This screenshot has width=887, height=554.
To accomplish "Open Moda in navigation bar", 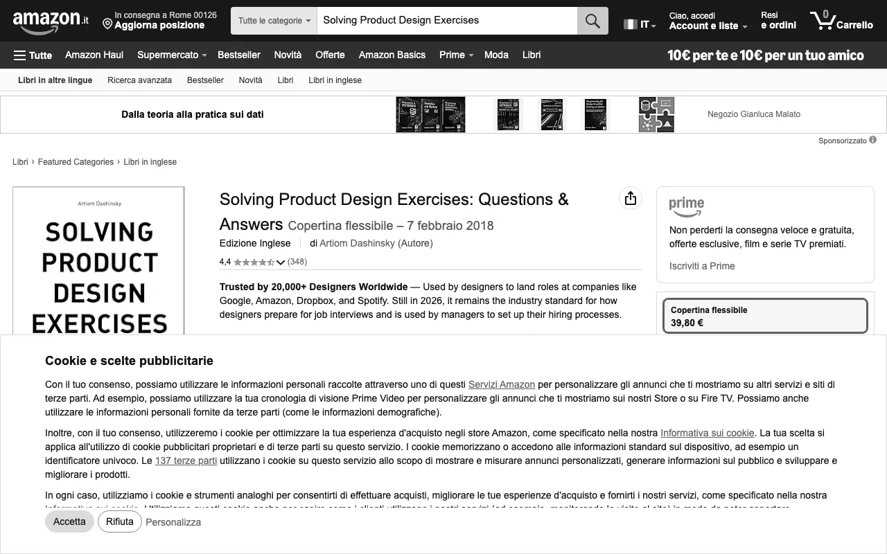I will pos(496,55).
